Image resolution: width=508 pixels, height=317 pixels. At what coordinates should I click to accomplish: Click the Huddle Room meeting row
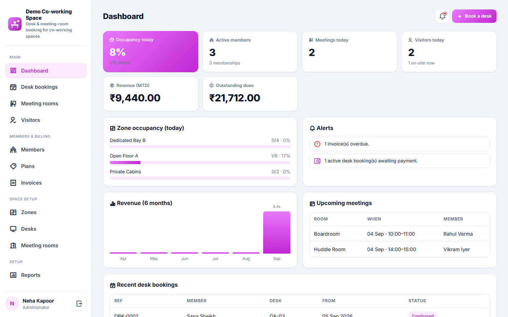click(400, 249)
